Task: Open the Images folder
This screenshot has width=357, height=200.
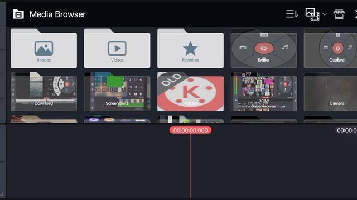Action: coord(44,48)
